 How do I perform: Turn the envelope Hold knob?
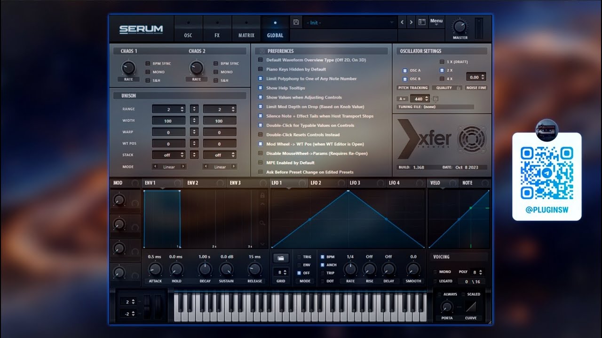(176, 269)
